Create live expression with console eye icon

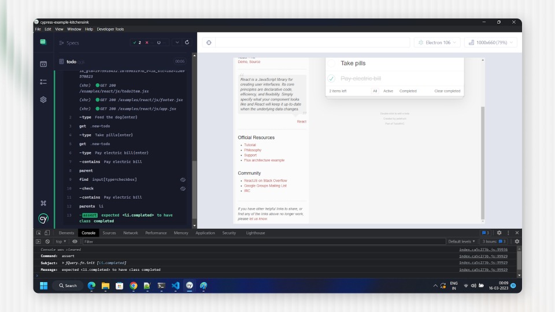click(x=75, y=242)
